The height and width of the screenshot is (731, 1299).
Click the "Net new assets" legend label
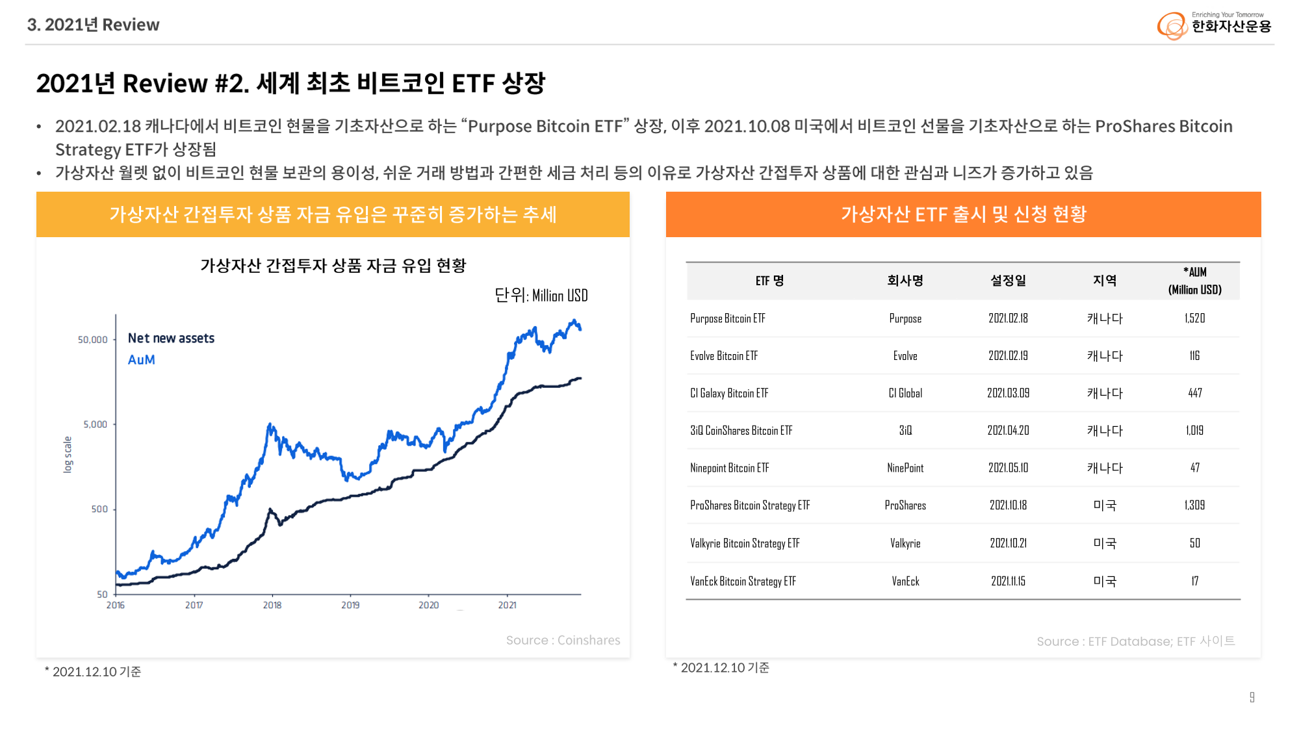point(171,338)
